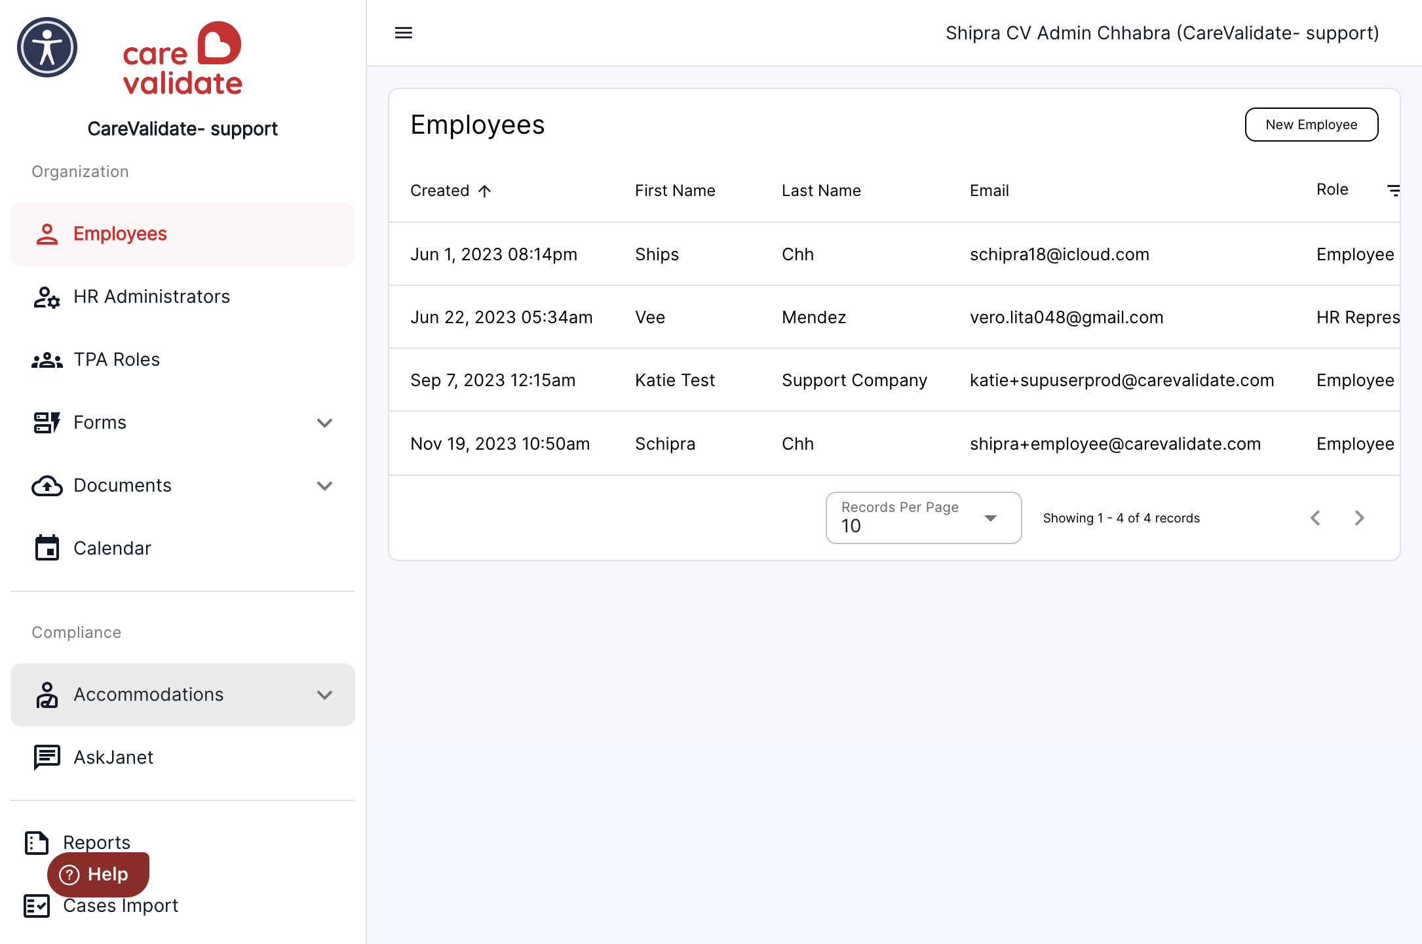Open the accessibility options icon
This screenshot has height=944, width=1422.
click(47, 47)
